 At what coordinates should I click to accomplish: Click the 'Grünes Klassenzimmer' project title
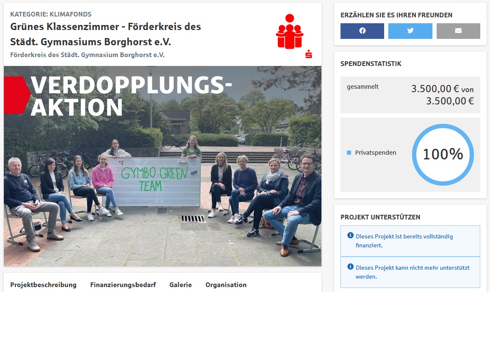tap(105, 34)
